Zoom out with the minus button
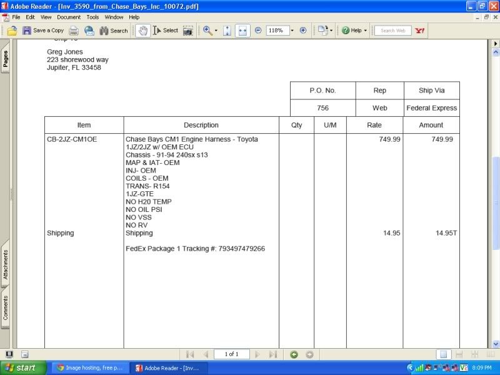Image resolution: width=500 pixels, height=375 pixels. [258, 31]
